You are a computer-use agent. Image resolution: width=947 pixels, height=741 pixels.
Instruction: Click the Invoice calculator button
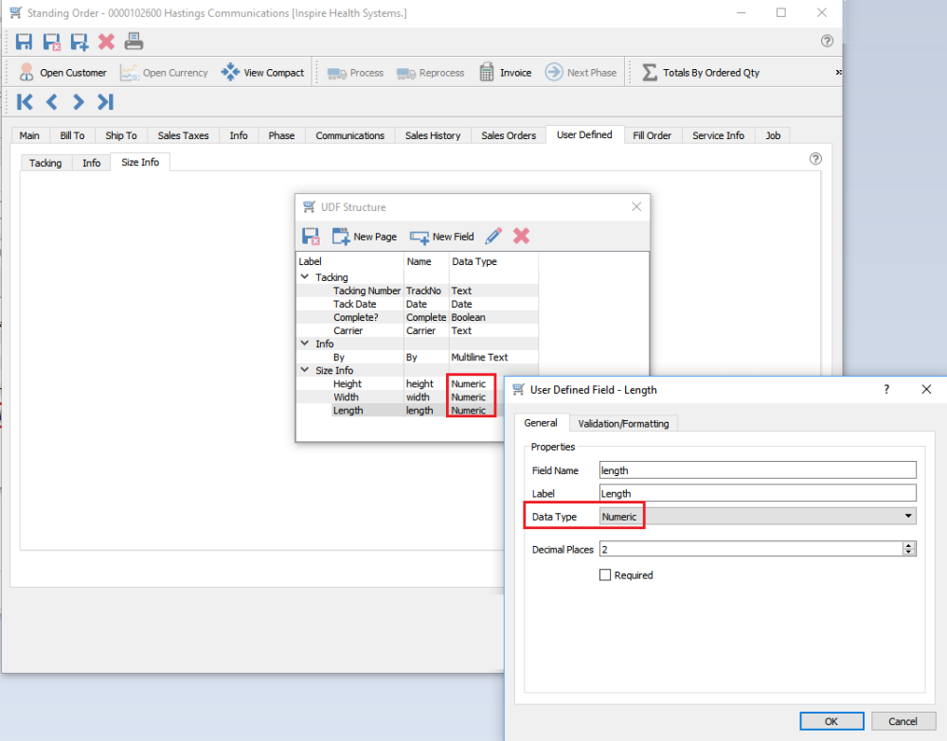[506, 73]
